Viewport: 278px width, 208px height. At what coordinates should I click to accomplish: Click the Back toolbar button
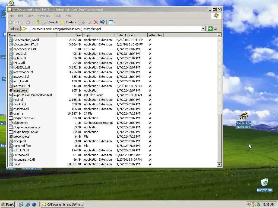14,22
